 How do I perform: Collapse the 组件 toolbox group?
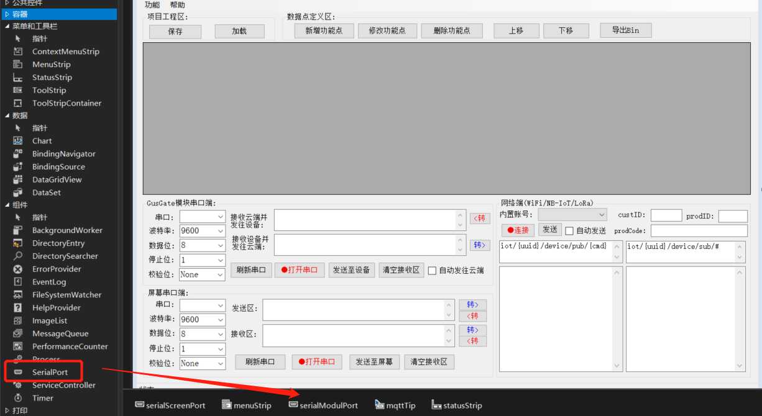click(x=7, y=205)
